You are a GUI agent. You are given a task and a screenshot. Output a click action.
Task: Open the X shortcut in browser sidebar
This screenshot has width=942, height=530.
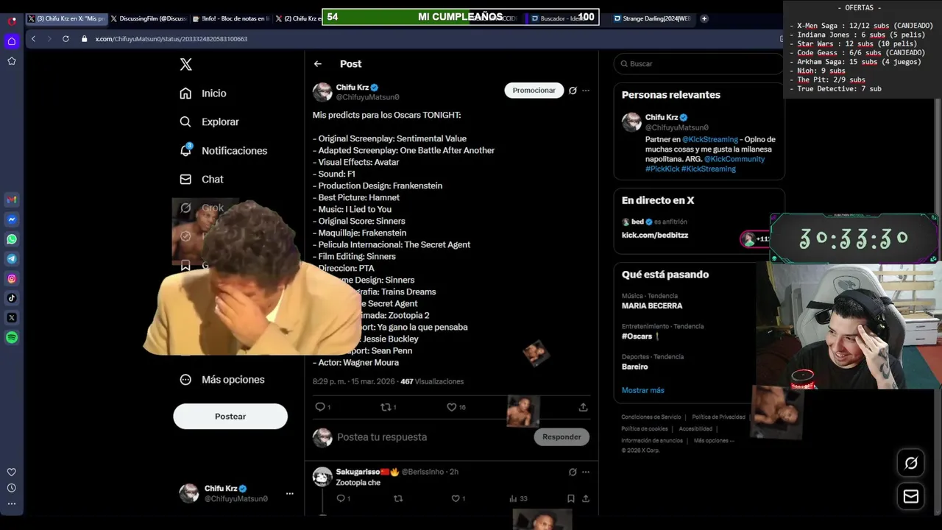(x=12, y=318)
